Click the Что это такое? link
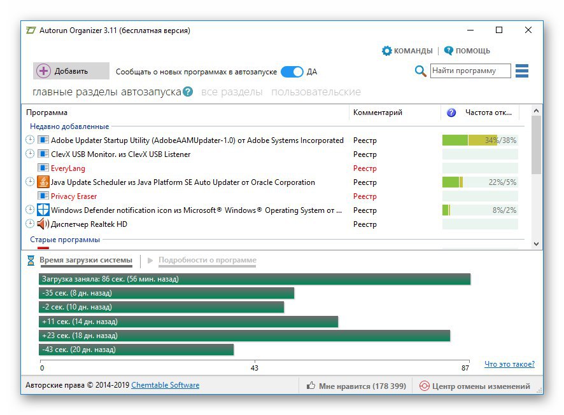The height and width of the screenshot is (415, 564). 509,364
